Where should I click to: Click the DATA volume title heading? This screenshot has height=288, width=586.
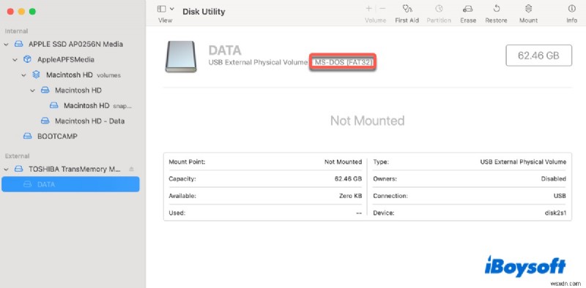click(225, 50)
